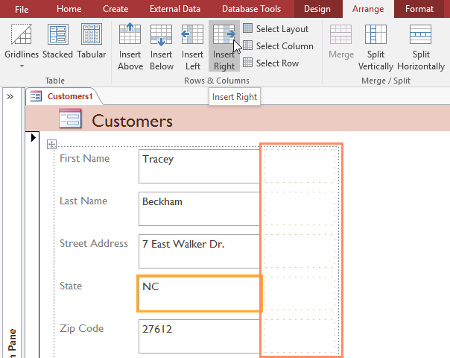Open the Format ribbon tab
The width and height of the screenshot is (450, 358).
click(x=419, y=9)
